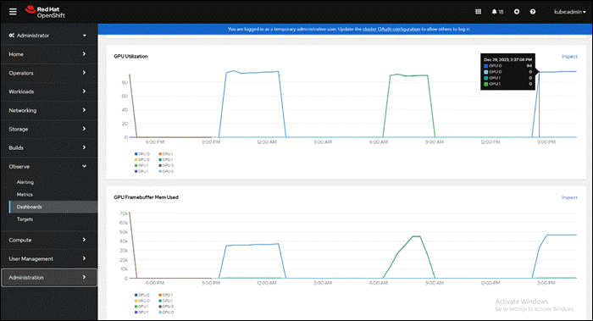
Task: Toggle teal GPU 1 legend in GPU Utilization
Action: (x=166, y=159)
